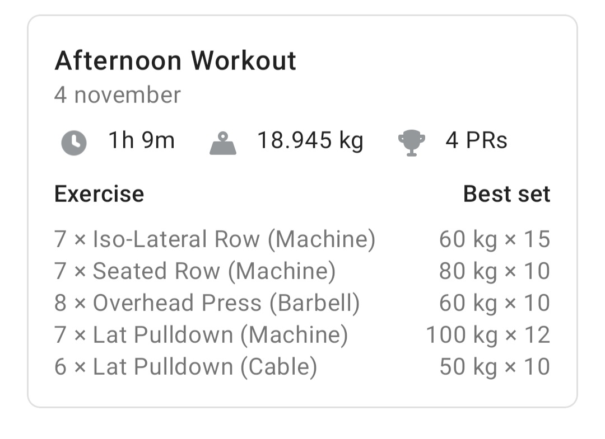
Task: Open the Afternoon Workout title
Action: (x=175, y=60)
